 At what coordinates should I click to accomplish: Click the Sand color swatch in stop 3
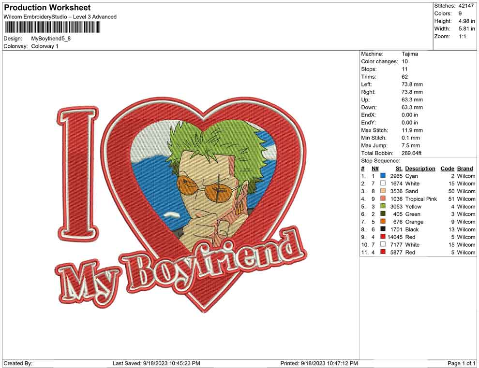point(383,191)
